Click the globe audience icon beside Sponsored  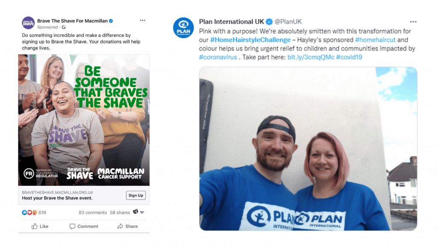coord(64,27)
